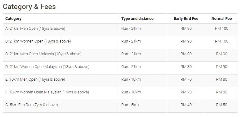Screen dimensions: 241x117
Task: Click RM 50 normal fee for Fun Run
Action: point(221,105)
